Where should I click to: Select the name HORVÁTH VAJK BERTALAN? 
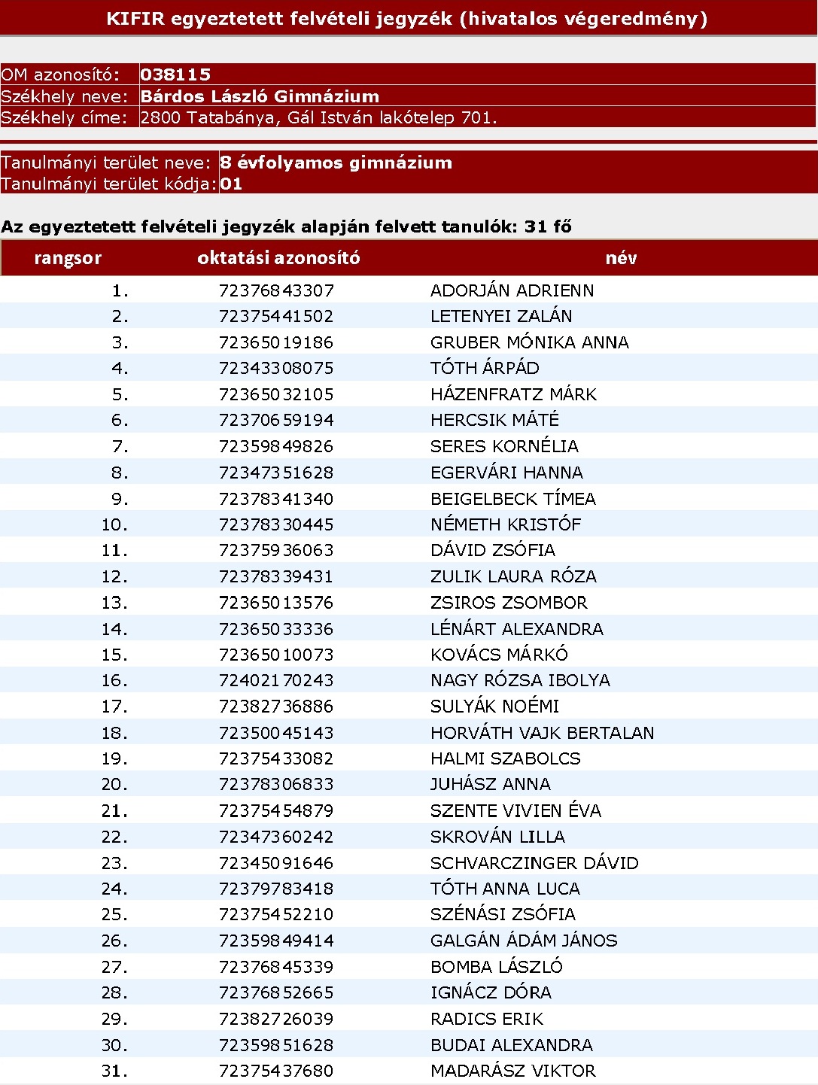(x=542, y=733)
